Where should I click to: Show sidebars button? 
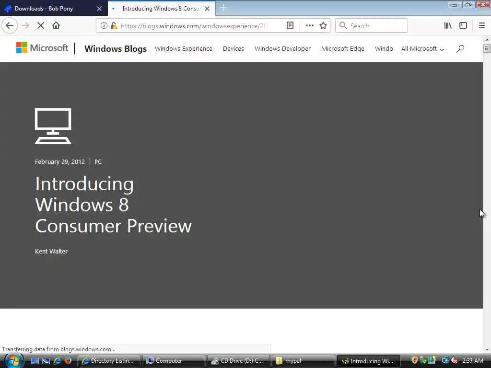[x=463, y=26]
